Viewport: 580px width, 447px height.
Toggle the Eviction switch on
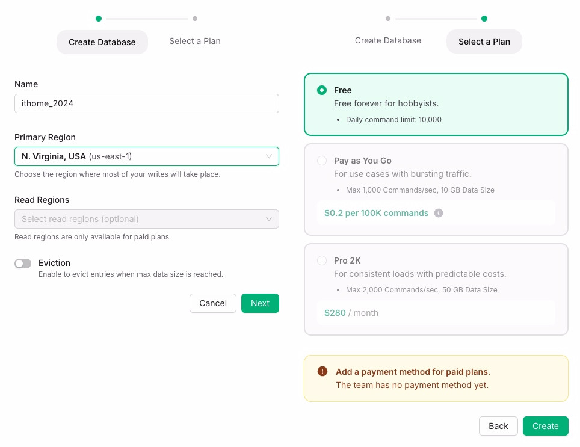[23, 264]
